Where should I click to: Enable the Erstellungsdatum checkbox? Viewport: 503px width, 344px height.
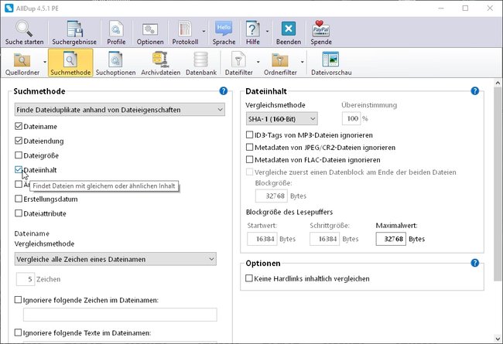coord(19,199)
